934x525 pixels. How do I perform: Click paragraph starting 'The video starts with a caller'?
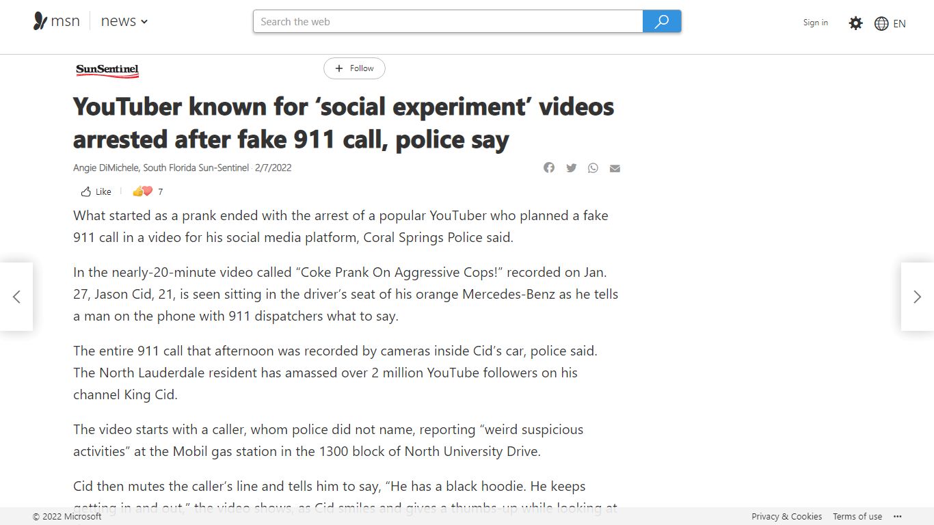(328, 440)
